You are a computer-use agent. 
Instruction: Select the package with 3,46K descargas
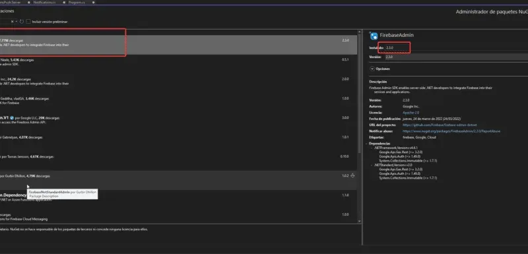pos(178,103)
